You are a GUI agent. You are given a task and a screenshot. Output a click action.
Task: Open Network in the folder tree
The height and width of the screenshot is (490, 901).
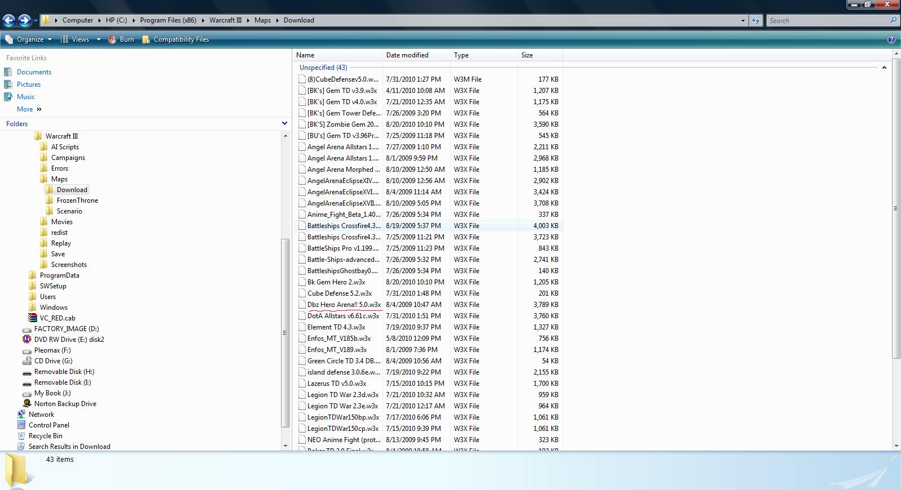click(x=41, y=415)
